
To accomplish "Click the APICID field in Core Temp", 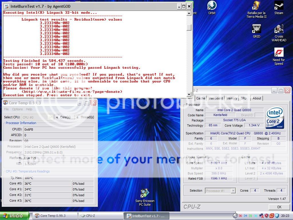I will pyautogui.click(x=58, y=135).
